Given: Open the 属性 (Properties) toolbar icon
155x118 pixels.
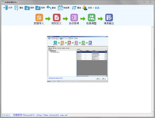Looking at the screenshot, I should [x=16, y=8].
